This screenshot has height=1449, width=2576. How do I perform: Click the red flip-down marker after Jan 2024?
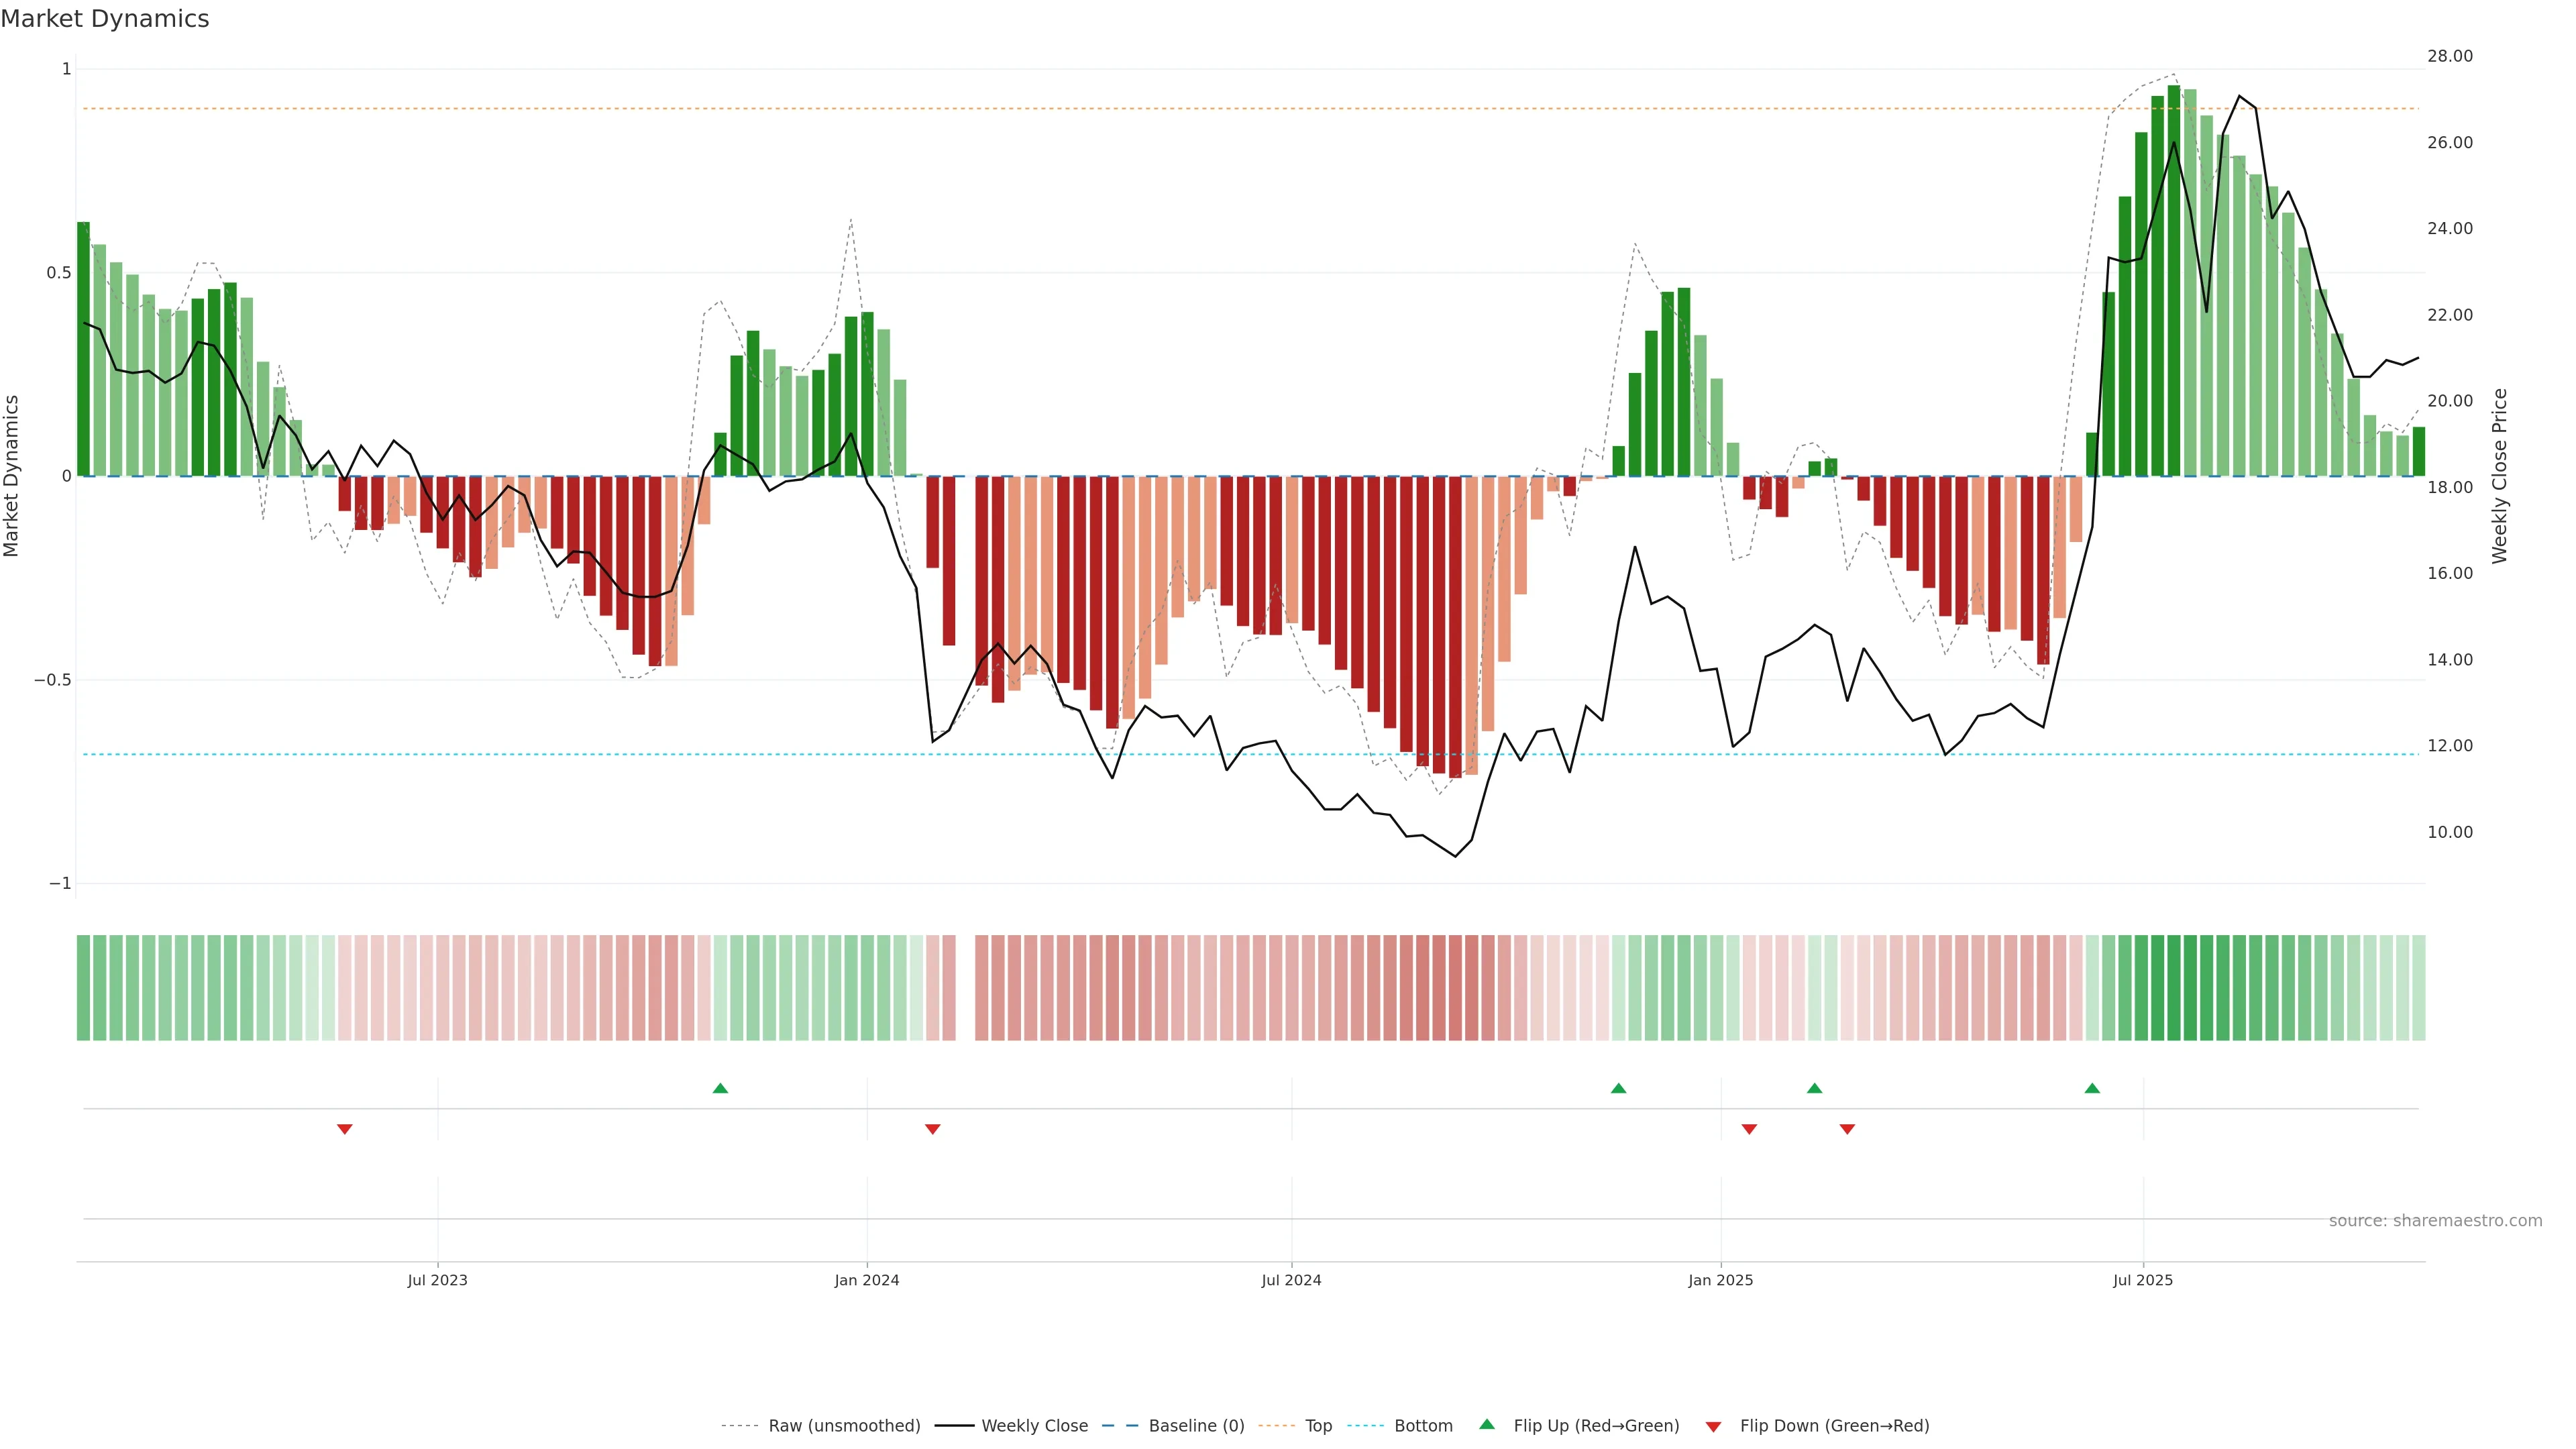[x=933, y=1129]
